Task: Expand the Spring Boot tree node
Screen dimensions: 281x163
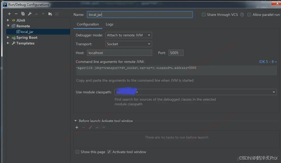Action: tap(8, 37)
